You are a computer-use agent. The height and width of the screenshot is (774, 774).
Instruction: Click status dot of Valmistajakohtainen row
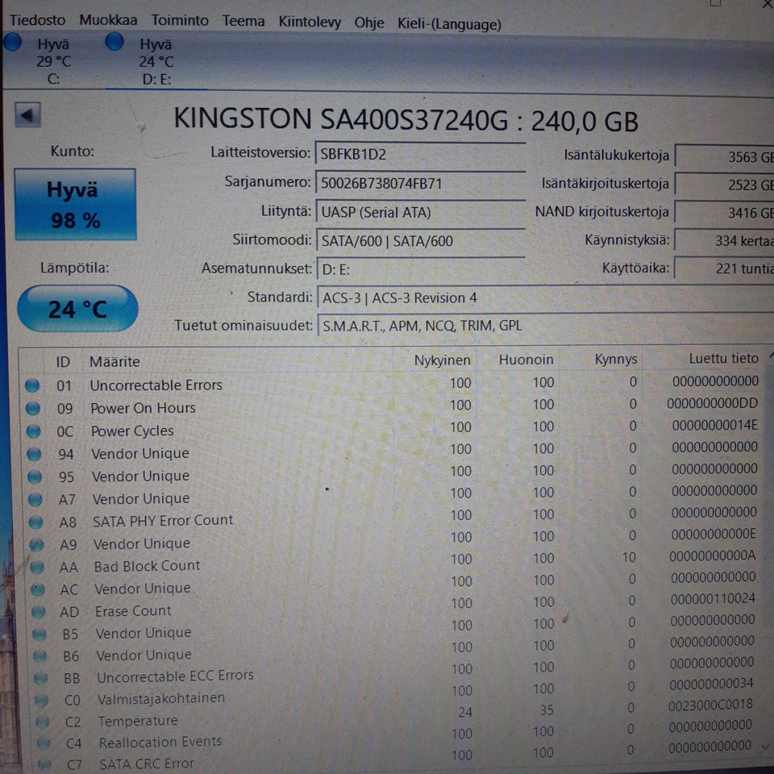[42, 700]
